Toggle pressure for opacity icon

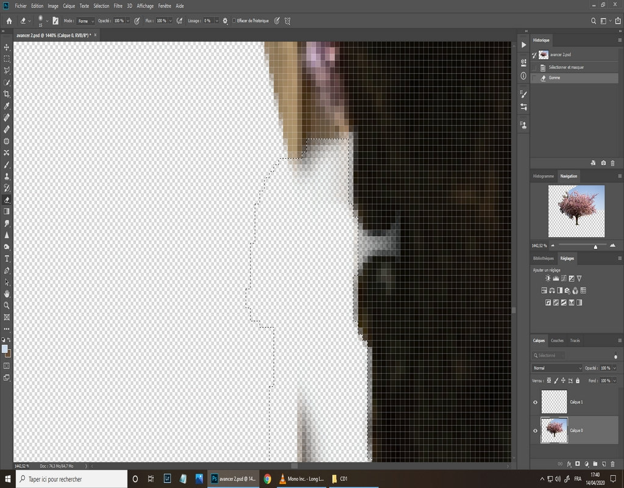tap(137, 21)
